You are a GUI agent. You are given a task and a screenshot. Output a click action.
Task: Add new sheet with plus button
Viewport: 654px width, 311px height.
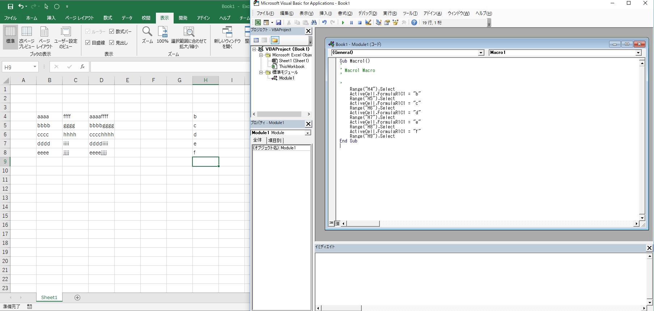point(77,297)
